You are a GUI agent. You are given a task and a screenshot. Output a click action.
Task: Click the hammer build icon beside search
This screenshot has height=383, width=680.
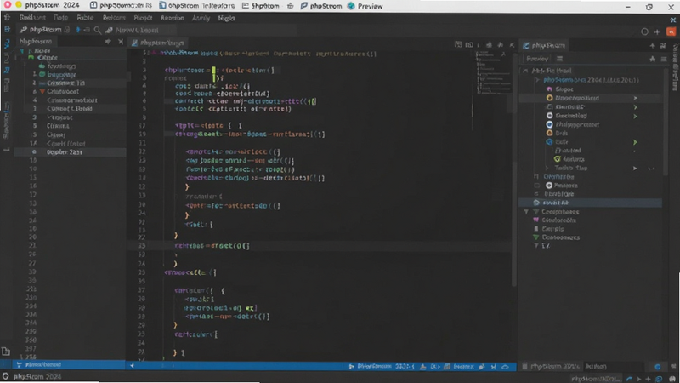tap(109, 30)
